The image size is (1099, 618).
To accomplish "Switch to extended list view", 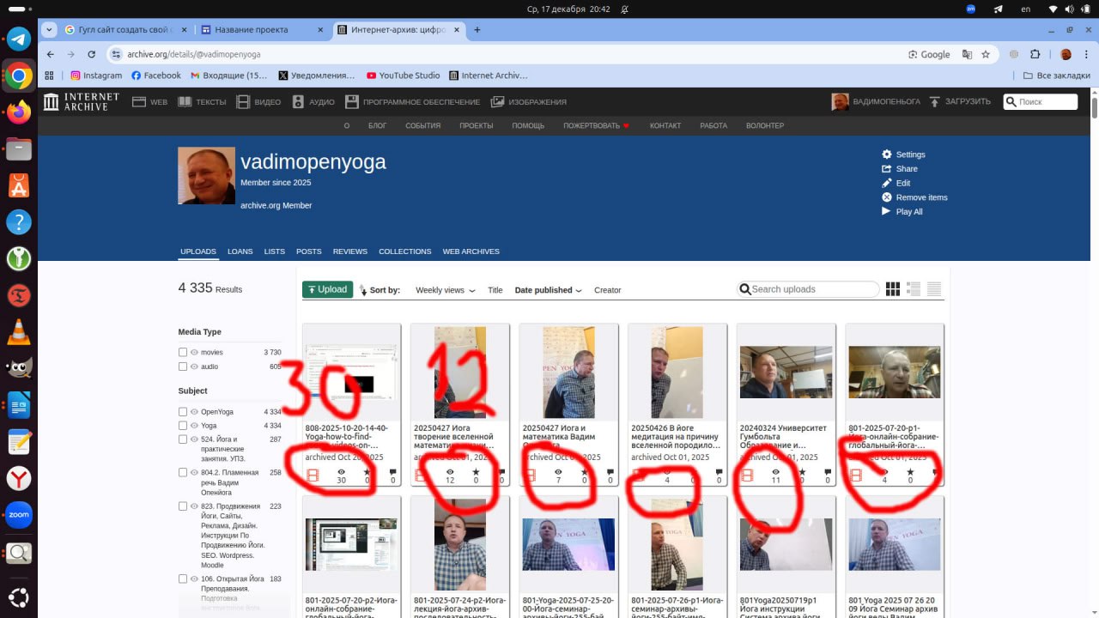I will [914, 289].
